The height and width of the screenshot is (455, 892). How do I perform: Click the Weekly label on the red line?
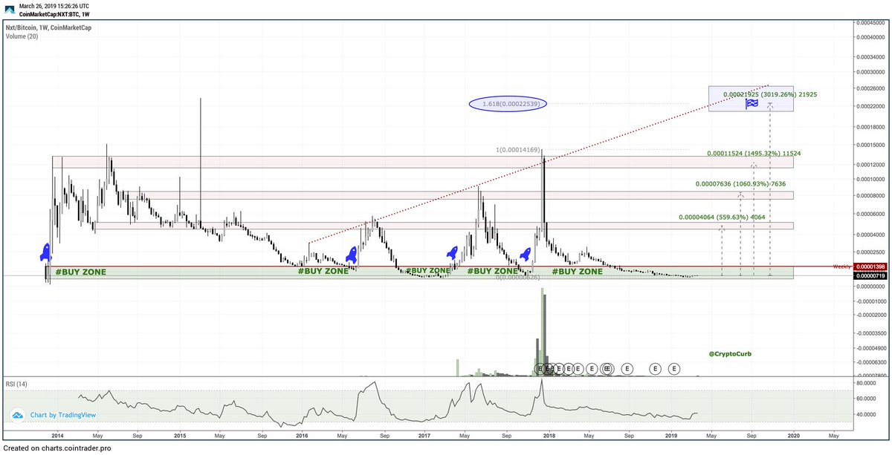[842, 266]
